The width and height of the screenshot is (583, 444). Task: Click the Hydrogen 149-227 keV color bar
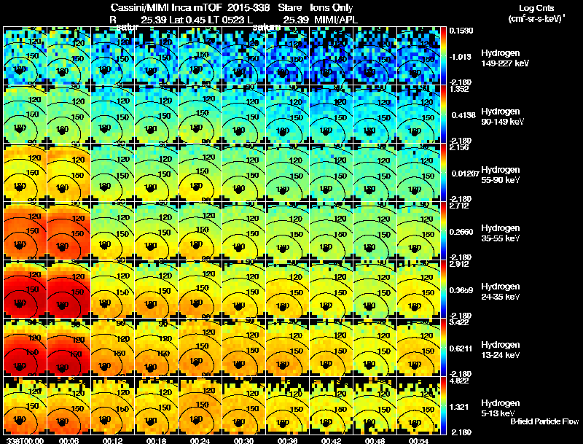[x=443, y=55]
